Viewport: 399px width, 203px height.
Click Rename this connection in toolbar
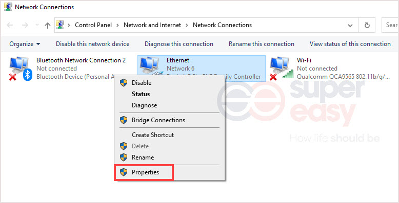pyautogui.click(x=262, y=44)
